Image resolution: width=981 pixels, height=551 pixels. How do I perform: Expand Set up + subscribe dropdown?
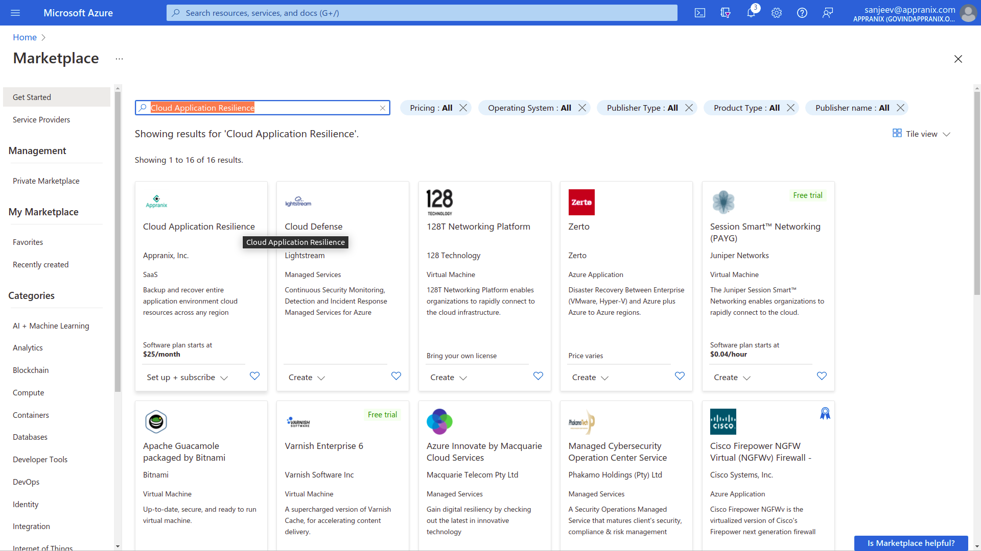[x=187, y=378]
